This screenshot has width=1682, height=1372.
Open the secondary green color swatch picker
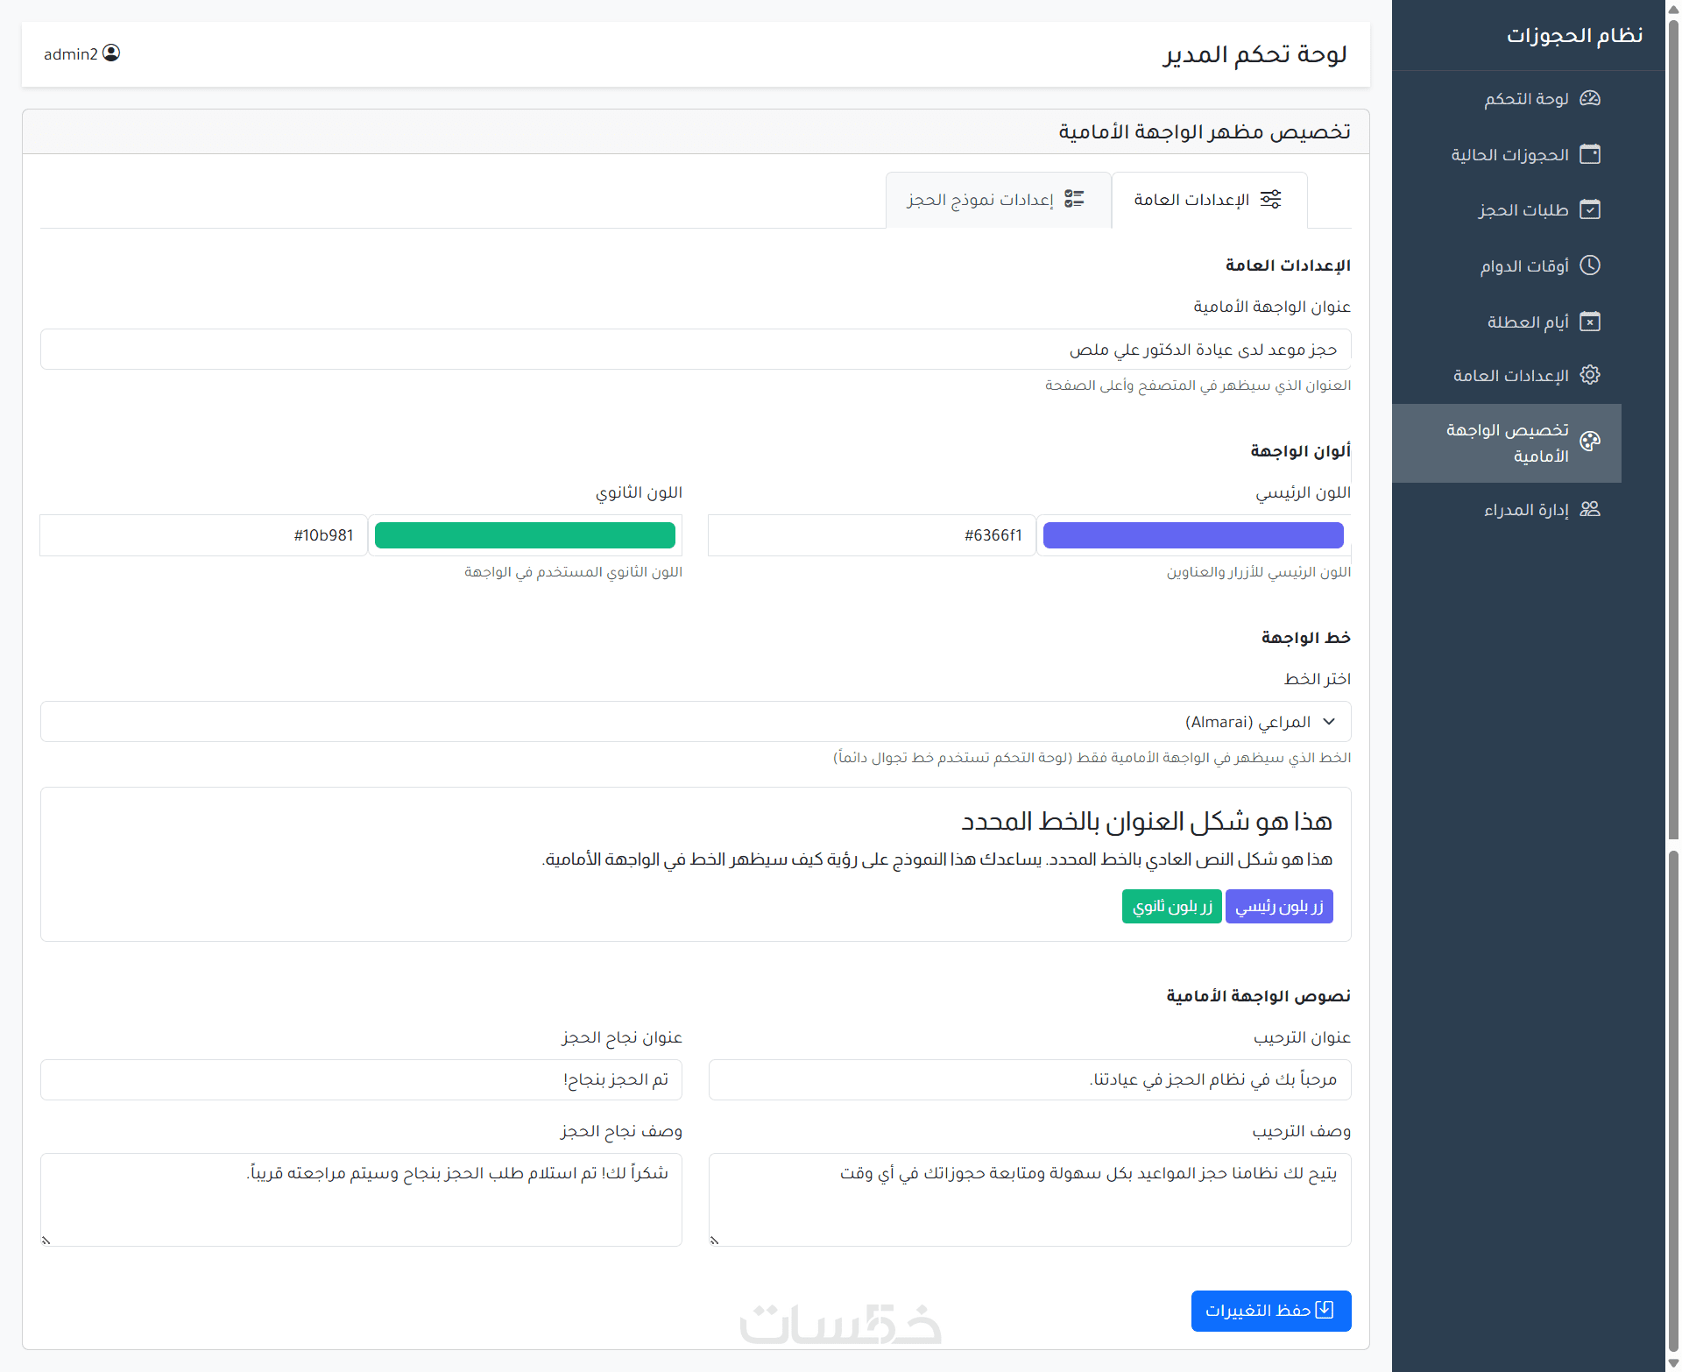tap(525, 535)
